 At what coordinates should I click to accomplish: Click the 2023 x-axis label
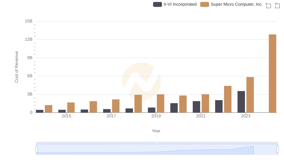pyautogui.click(x=246, y=116)
